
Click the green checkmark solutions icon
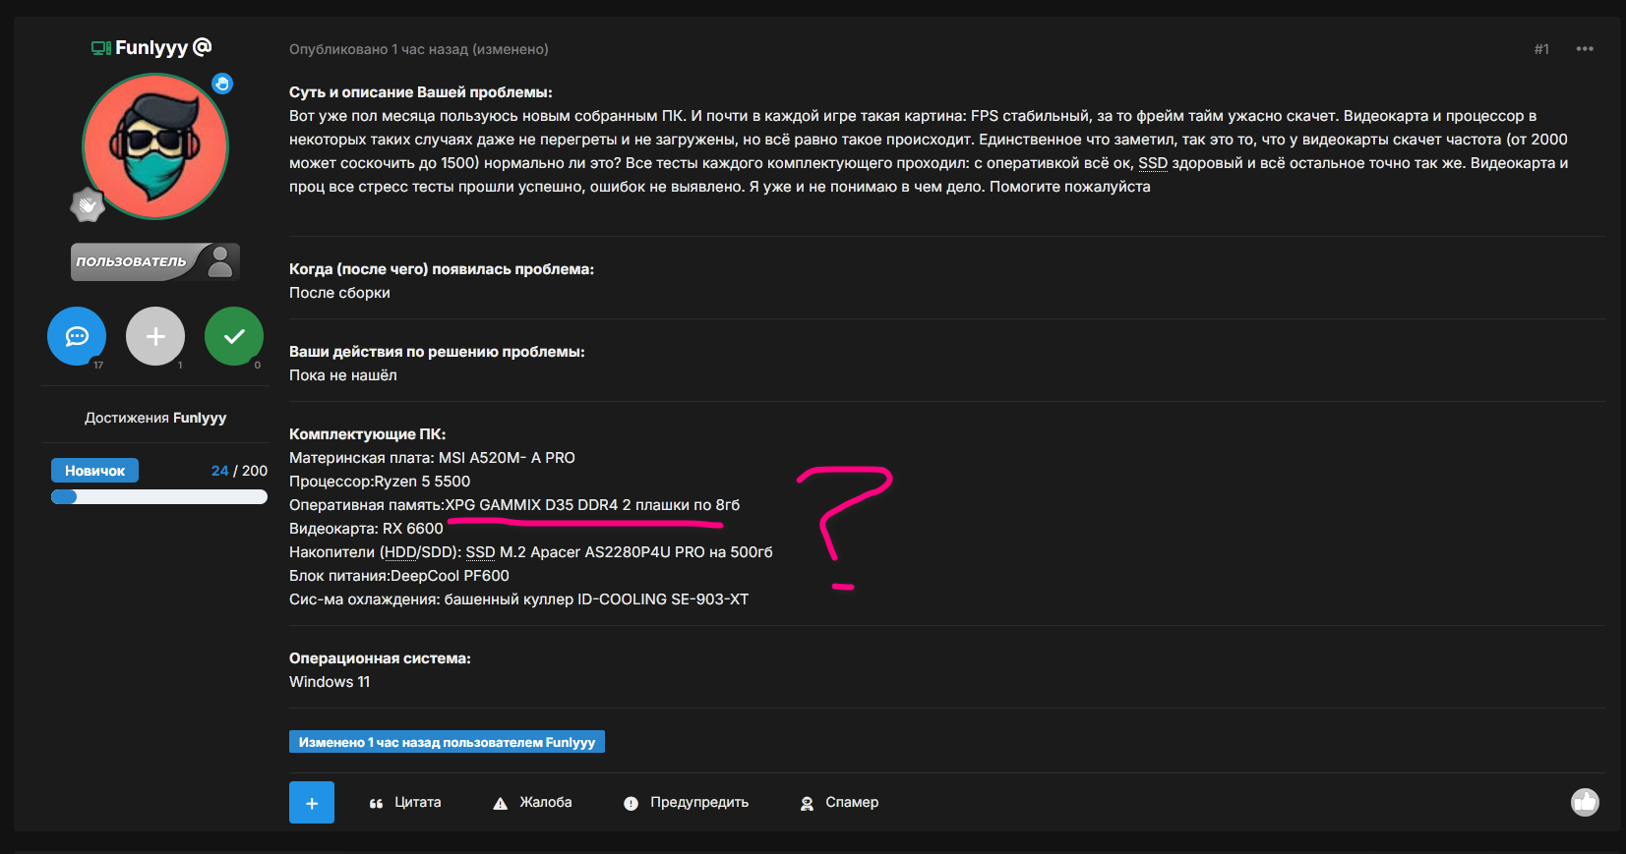point(234,336)
